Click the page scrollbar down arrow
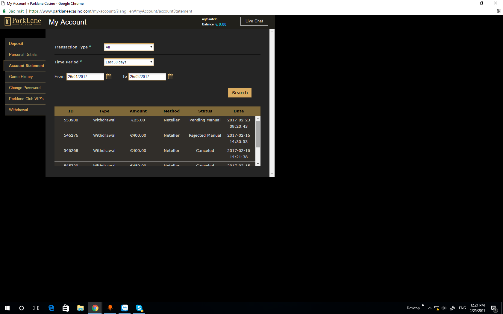 click(272, 174)
